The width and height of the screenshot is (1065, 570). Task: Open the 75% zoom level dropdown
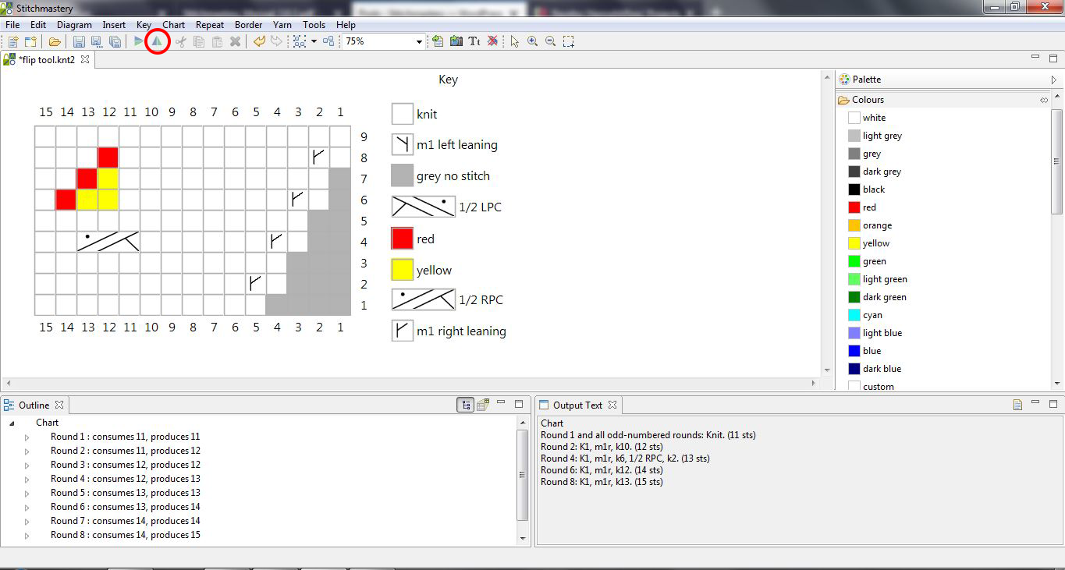pyautogui.click(x=419, y=41)
